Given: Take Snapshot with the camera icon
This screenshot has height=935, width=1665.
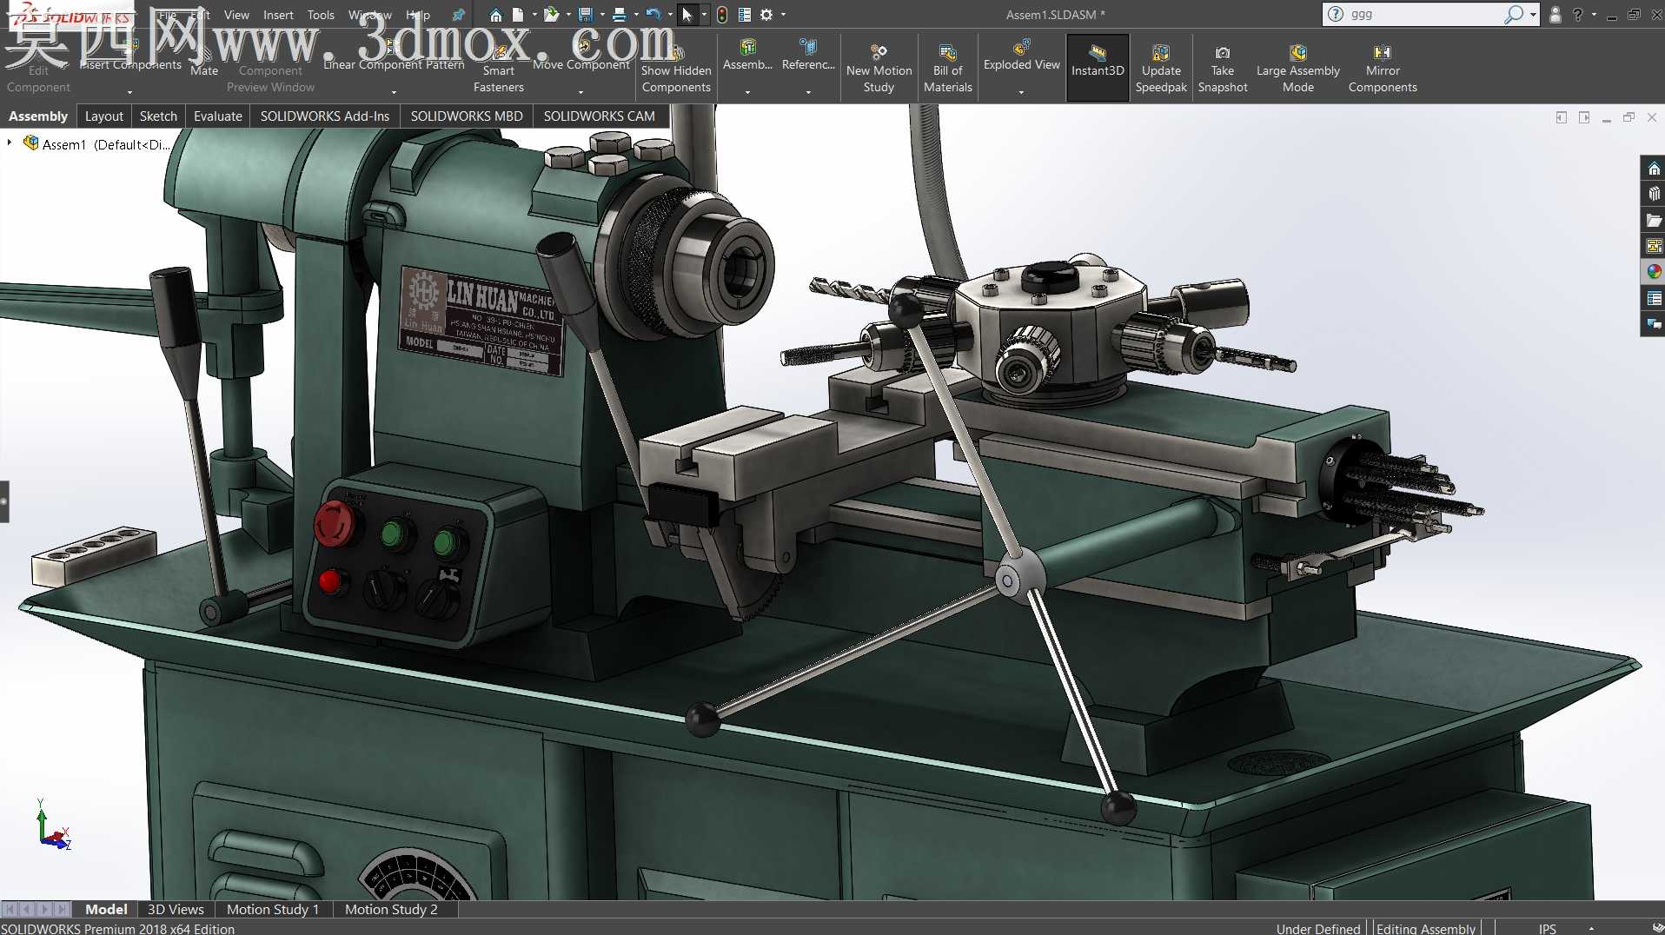Looking at the screenshot, I should pos(1223,68).
